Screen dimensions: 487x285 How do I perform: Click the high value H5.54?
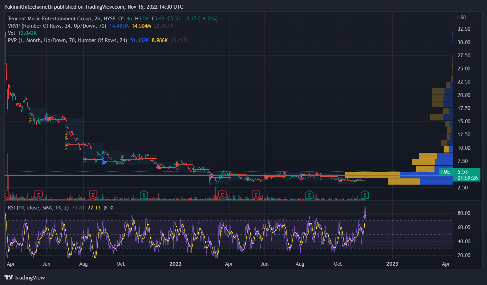pos(142,18)
